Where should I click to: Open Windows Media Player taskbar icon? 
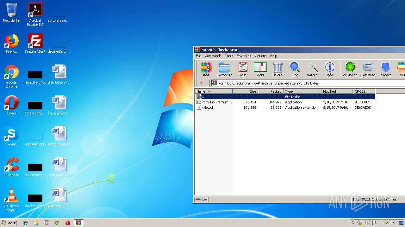point(47,223)
